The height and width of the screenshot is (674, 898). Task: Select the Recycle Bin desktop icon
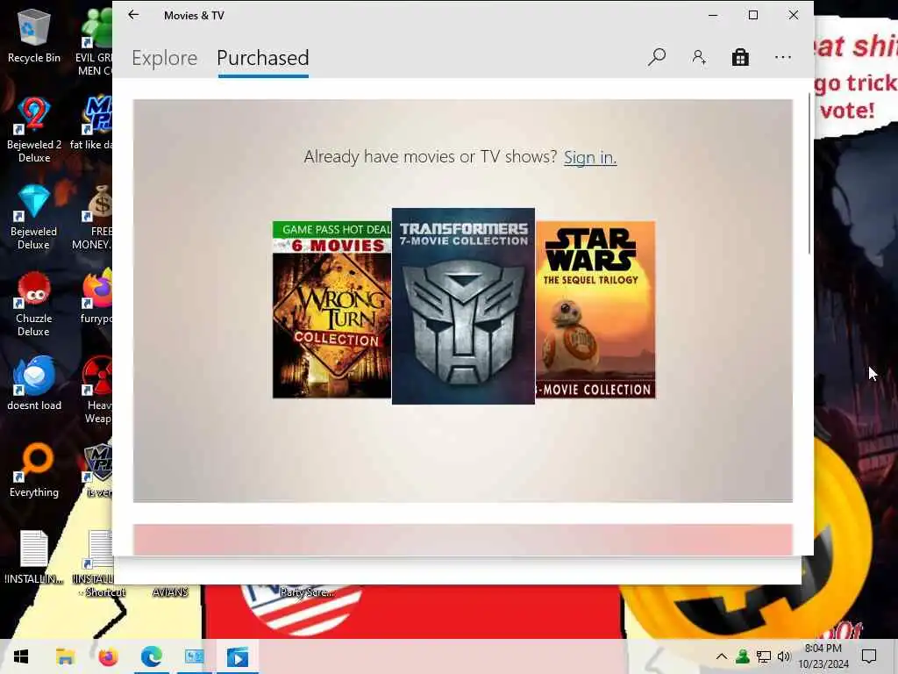tap(34, 36)
